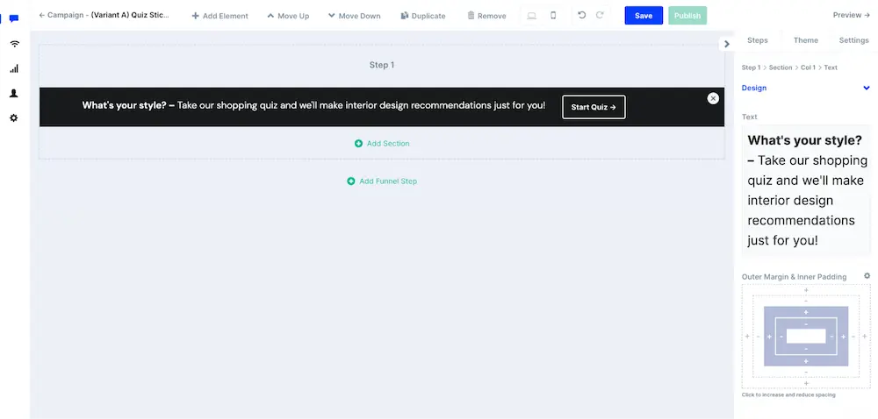The image size is (878, 419).
Task: Select the banner headline text on canvas
Action: 313,105
